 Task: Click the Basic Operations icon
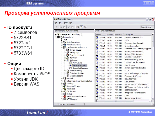(x=65, y=42)
